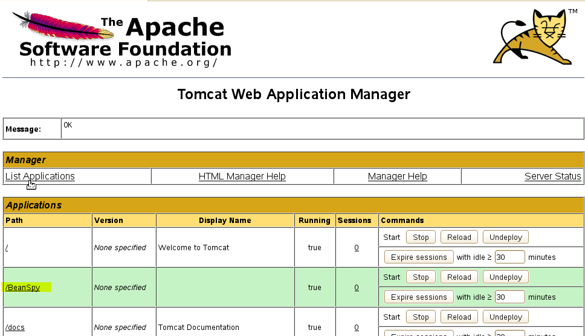
Task: Click the 'Version' column header
Action: 109,221
